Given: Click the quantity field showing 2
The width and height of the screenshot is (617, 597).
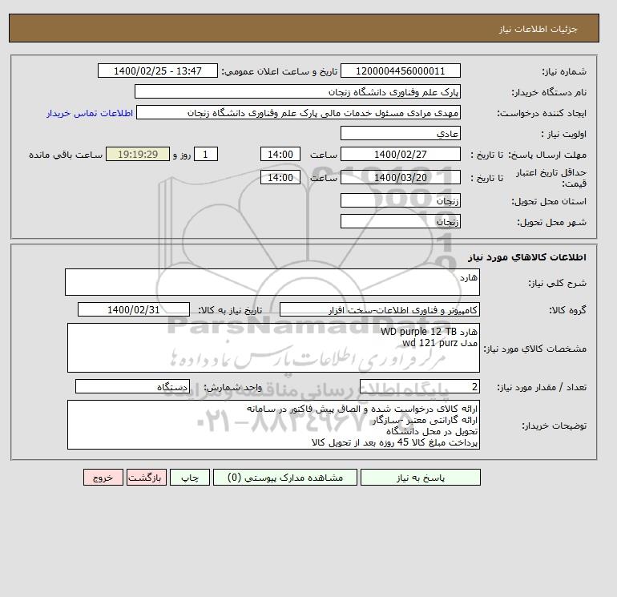Looking at the screenshot, I should 419,387.
